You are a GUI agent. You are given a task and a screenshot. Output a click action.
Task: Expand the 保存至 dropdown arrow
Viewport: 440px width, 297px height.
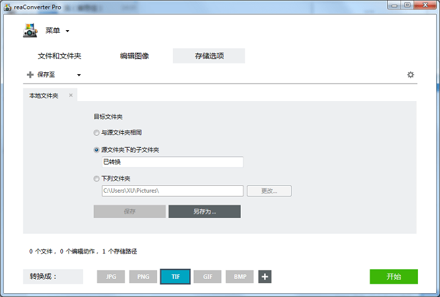tap(79, 75)
